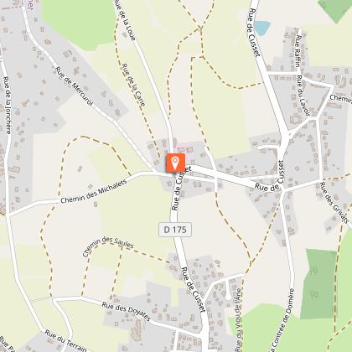Click the D 175 road shield
Screen dimensions: 352x352
pos(175,230)
